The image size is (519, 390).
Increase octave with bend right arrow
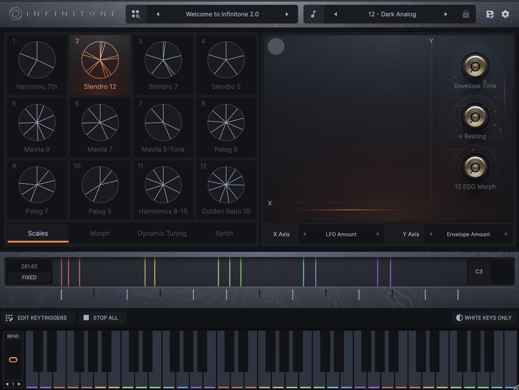coord(19,384)
